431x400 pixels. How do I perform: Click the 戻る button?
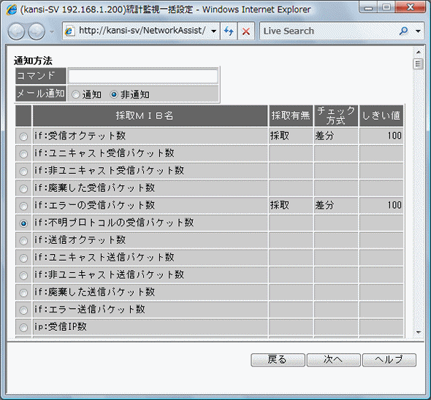point(278,360)
